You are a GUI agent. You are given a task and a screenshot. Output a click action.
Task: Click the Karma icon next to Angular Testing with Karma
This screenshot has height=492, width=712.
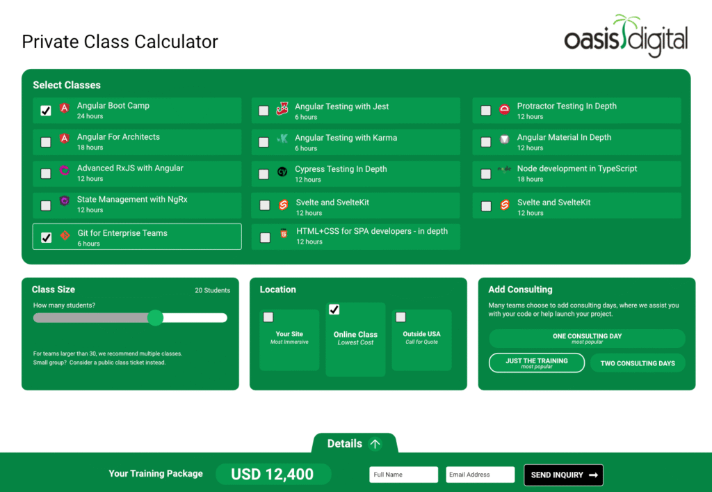(x=282, y=139)
